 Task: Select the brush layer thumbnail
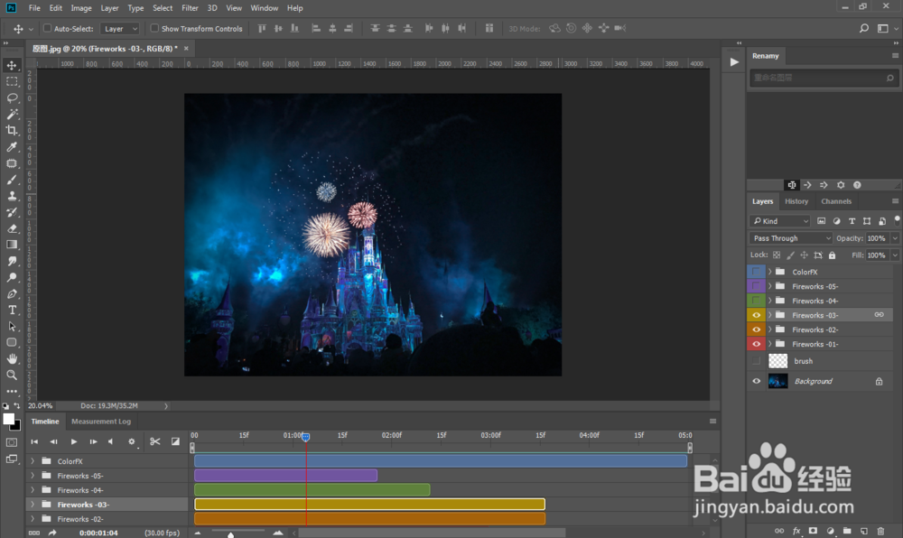coord(778,361)
